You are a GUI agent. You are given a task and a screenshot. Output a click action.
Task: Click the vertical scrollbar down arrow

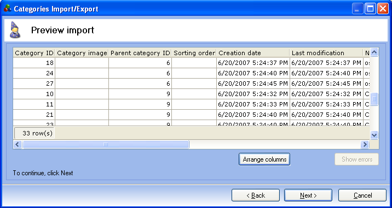(374, 135)
